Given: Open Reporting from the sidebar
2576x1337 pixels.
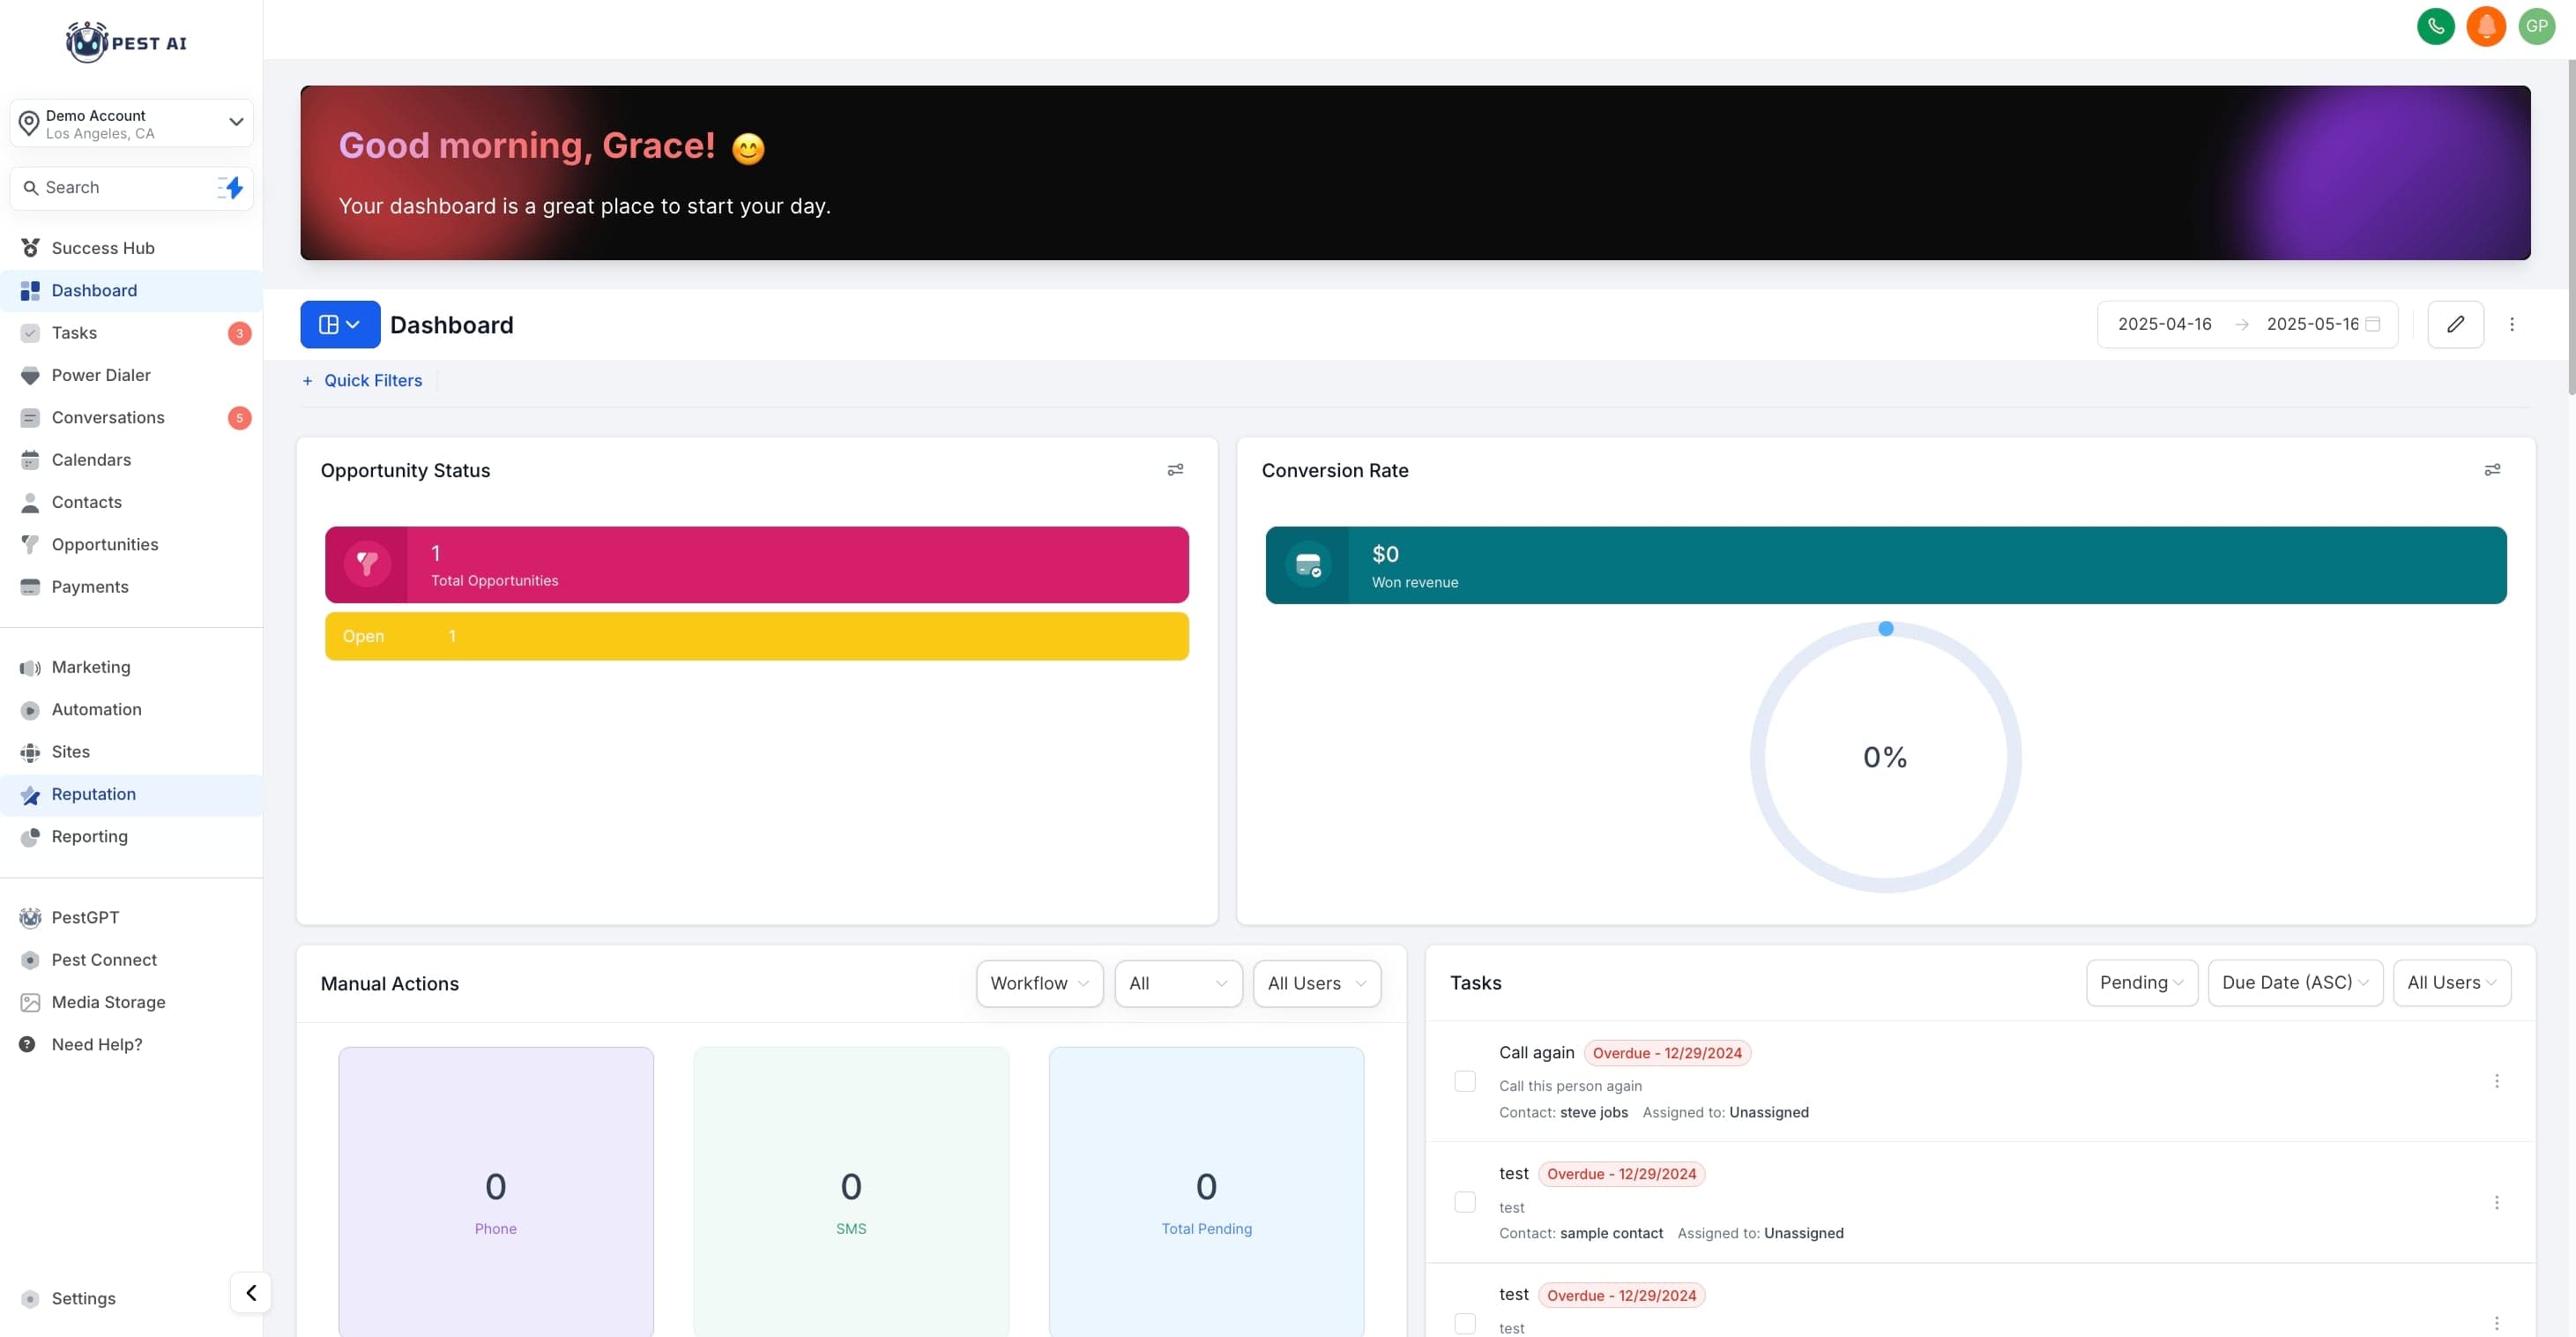Looking at the screenshot, I should pyautogui.click(x=131, y=837).
